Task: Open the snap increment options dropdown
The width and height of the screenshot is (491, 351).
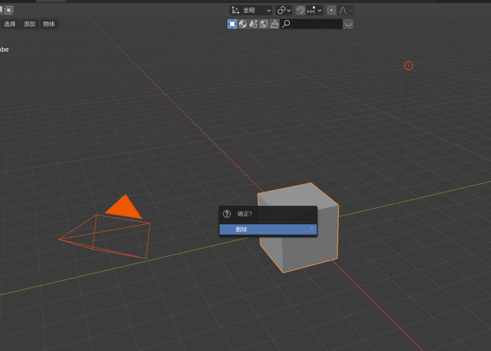Action: (x=315, y=10)
